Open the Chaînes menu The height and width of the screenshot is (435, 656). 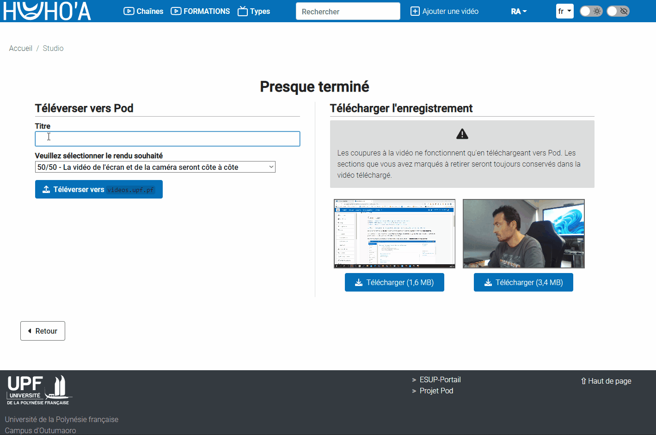(x=143, y=11)
